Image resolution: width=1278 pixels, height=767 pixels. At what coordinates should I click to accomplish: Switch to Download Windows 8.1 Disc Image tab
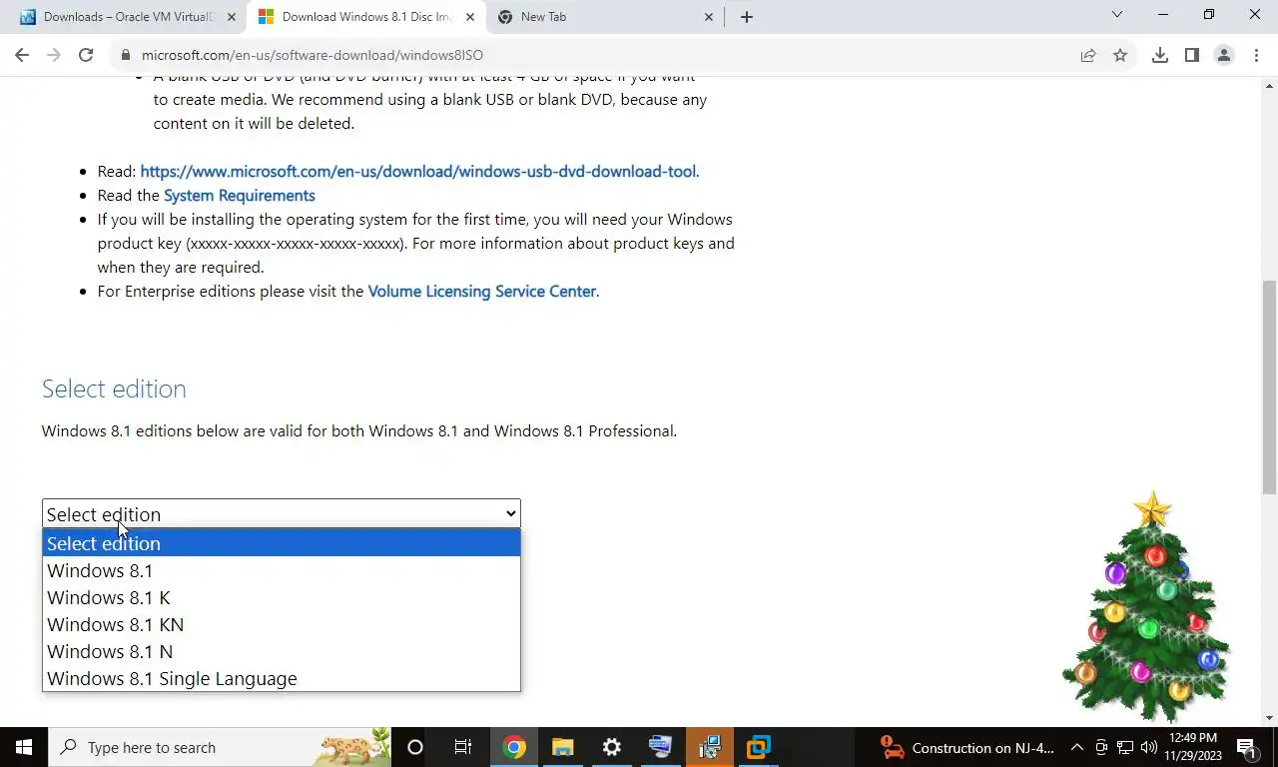365,17
